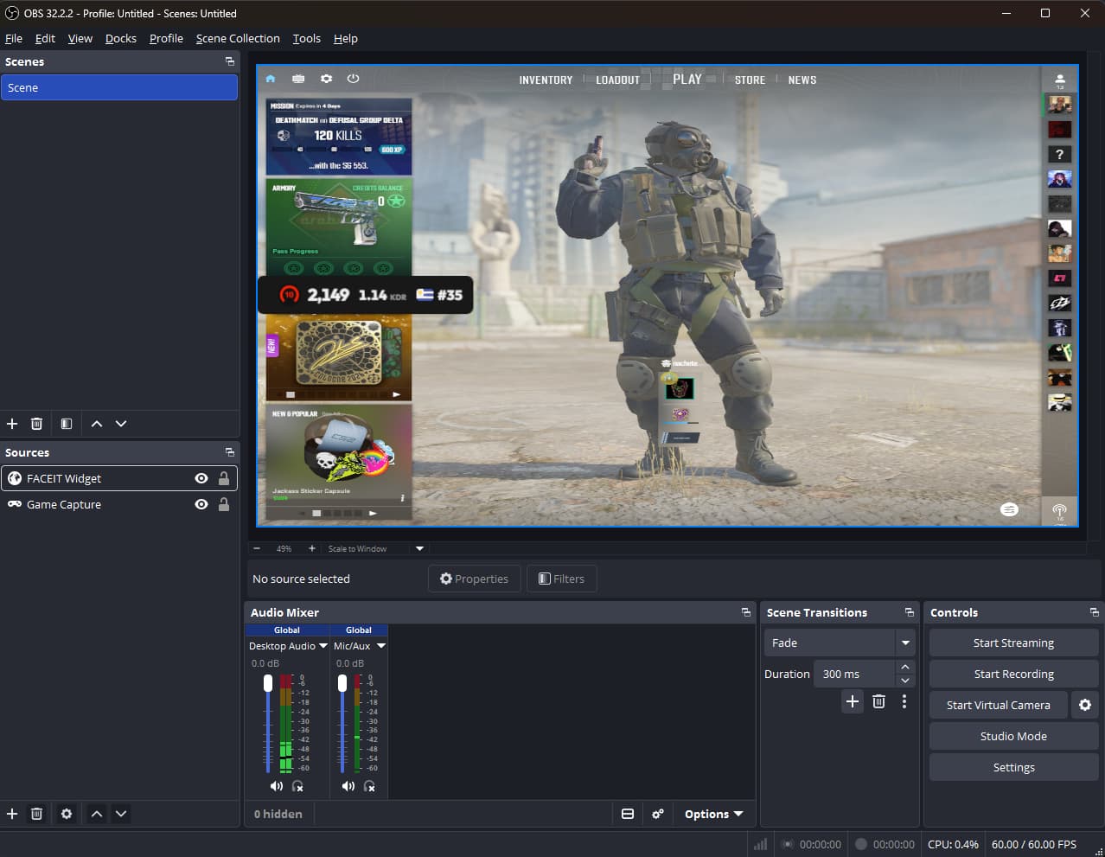Lock the FACEIT Widget source
1105x857 pixels.
(224, 478)
